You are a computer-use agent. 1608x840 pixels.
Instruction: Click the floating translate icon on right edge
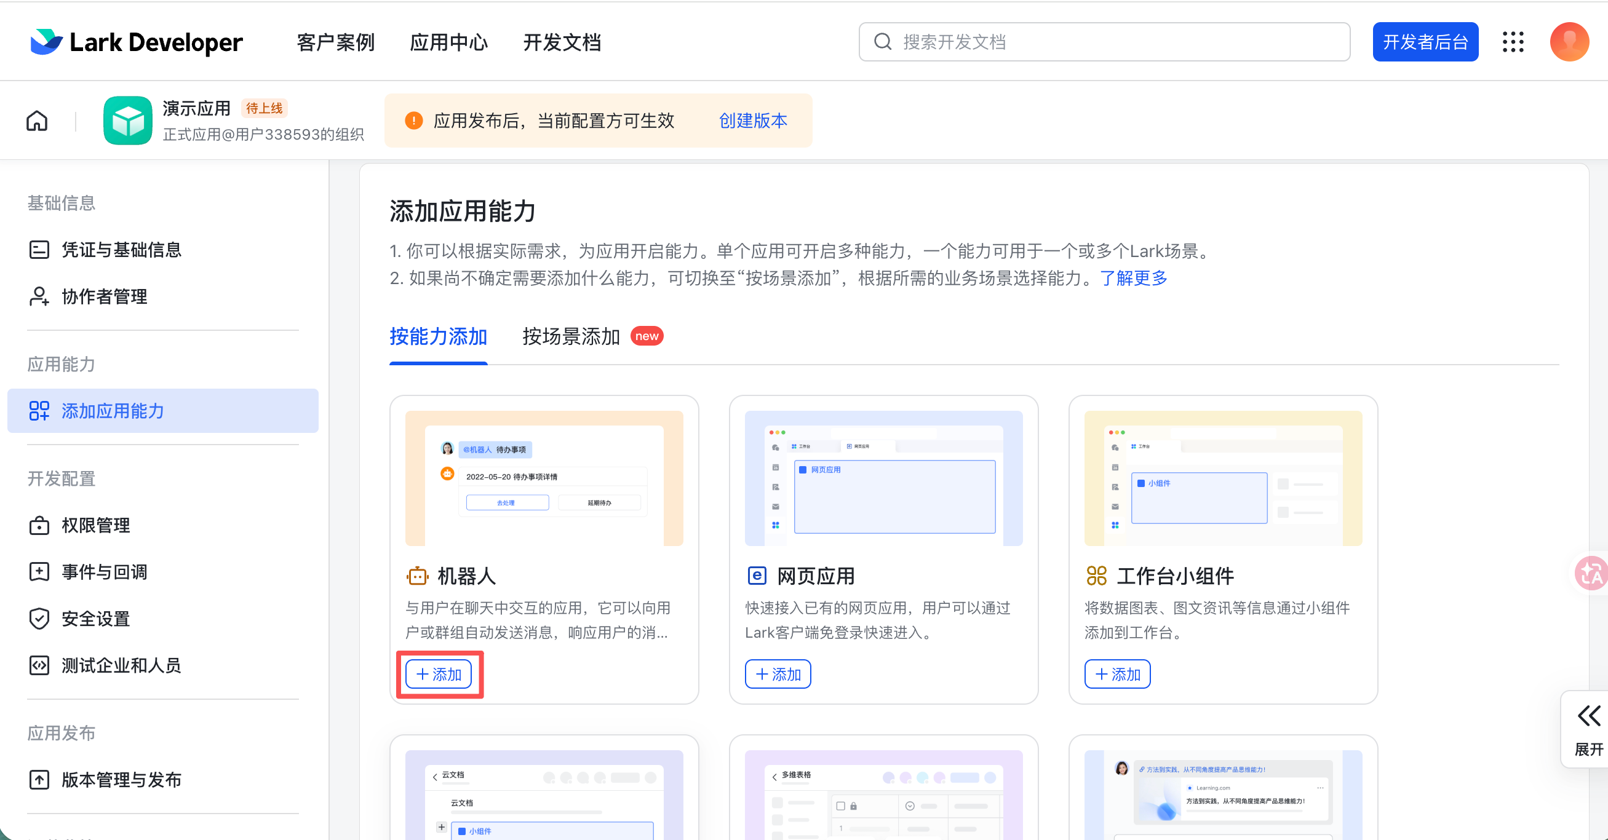pyautogui.click(x=1591, y=573)
